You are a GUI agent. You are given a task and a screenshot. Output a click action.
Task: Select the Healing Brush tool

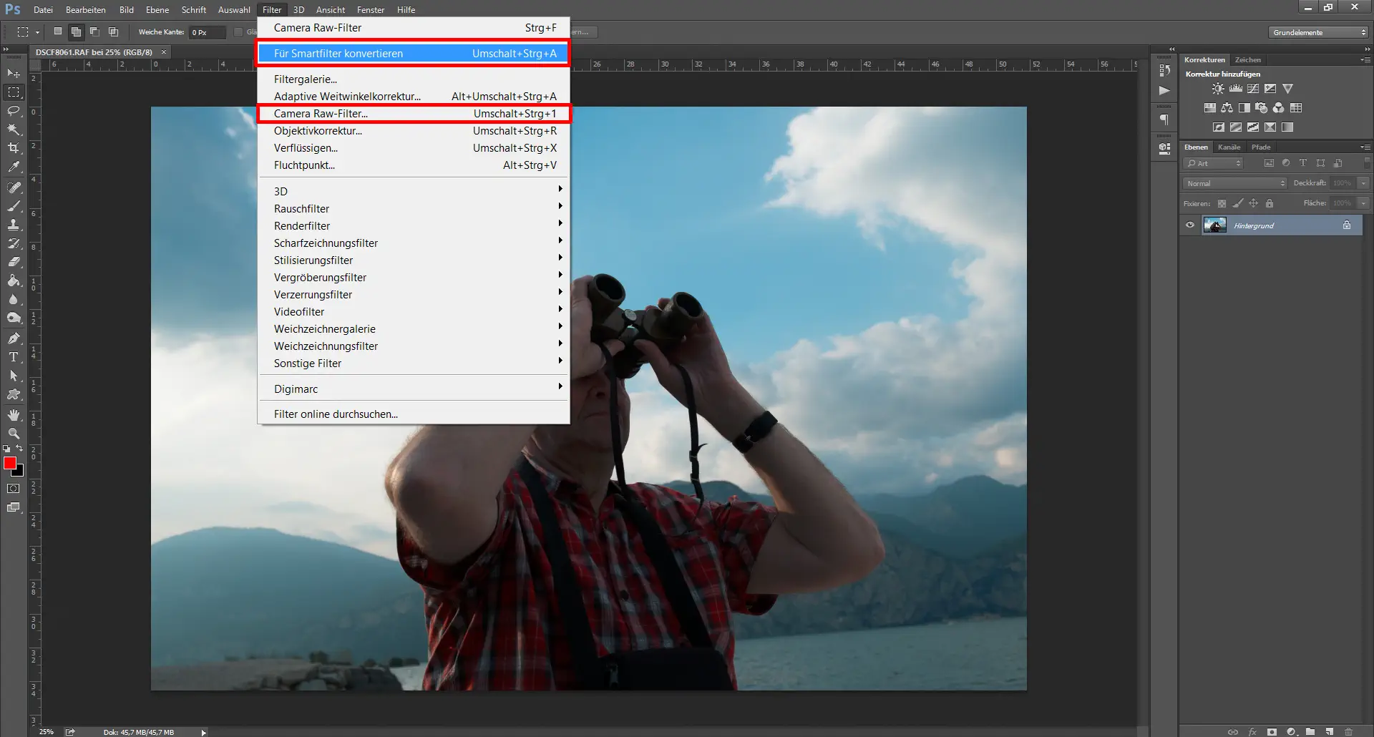[13, 186]
